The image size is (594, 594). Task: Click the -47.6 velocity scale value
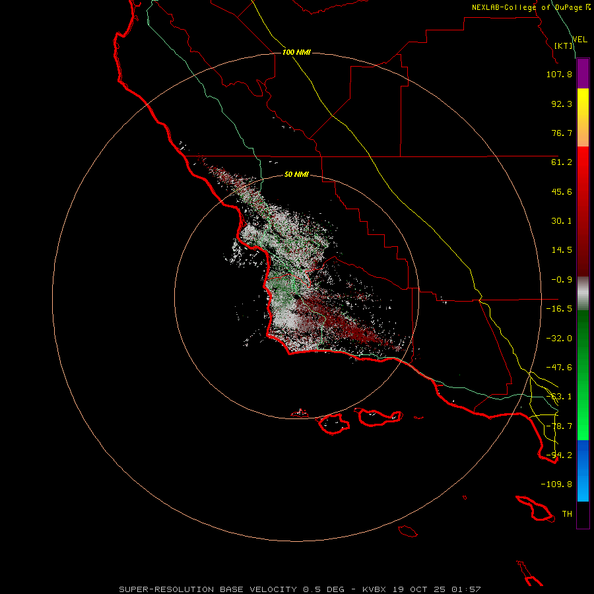click(x=559, y=368)
